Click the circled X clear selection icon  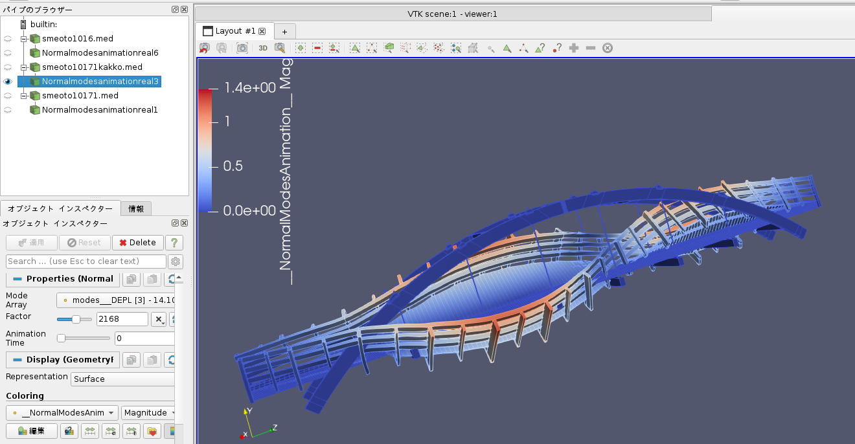click(608, 48)
